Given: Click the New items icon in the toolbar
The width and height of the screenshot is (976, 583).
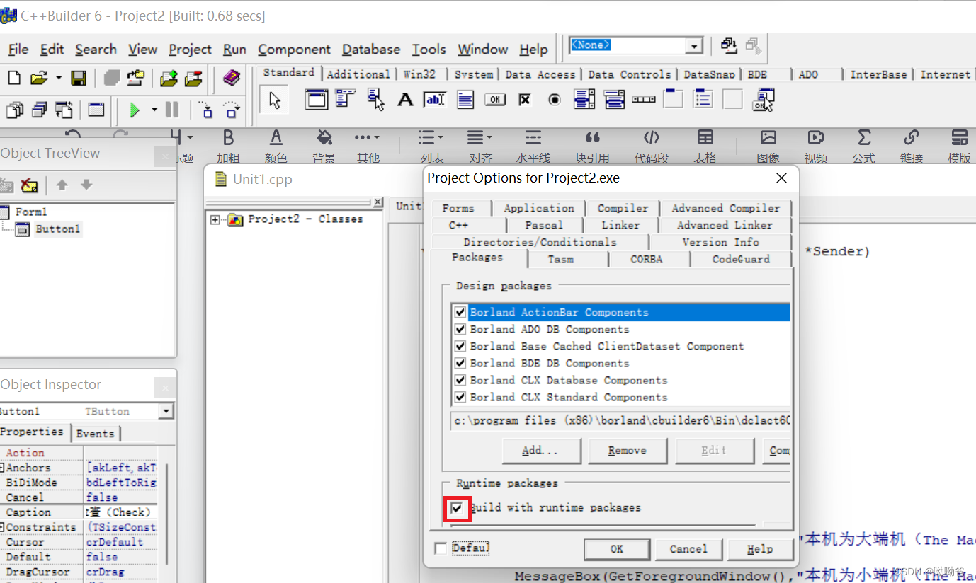Looking at the screenshot, I should coord(14,78).
